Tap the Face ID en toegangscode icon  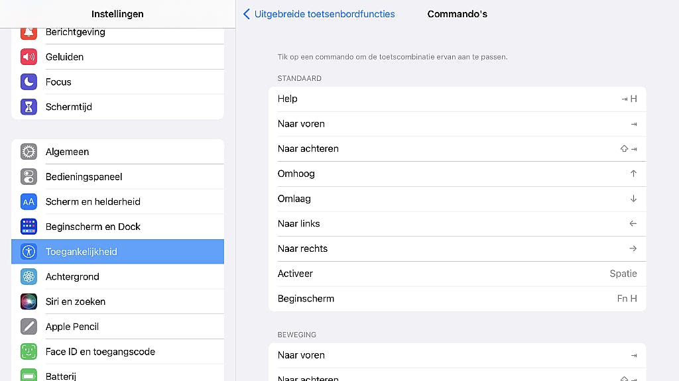tap(29, 352)
